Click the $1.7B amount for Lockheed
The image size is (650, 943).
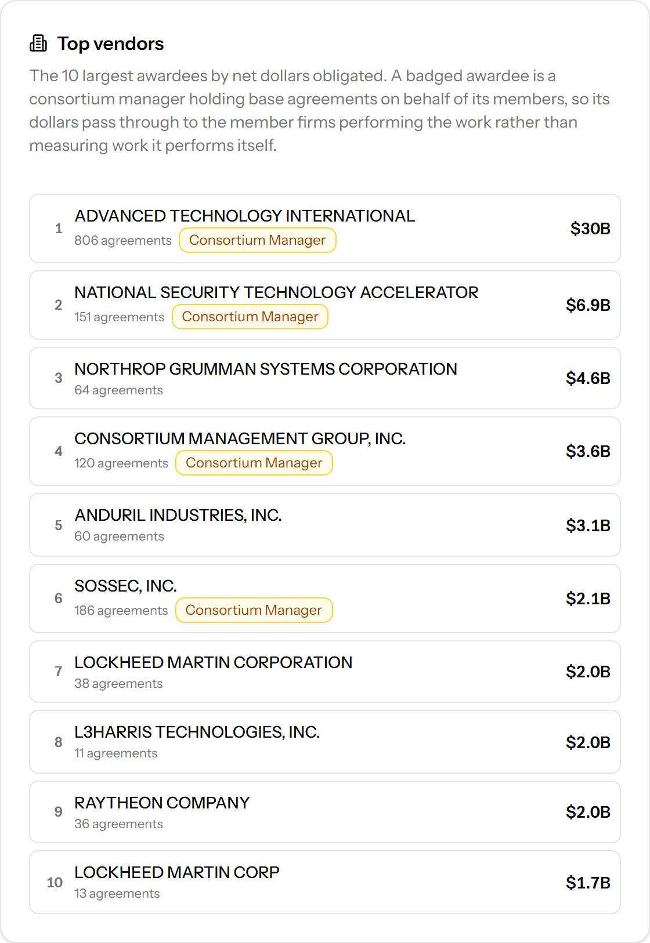pos(588,883)
